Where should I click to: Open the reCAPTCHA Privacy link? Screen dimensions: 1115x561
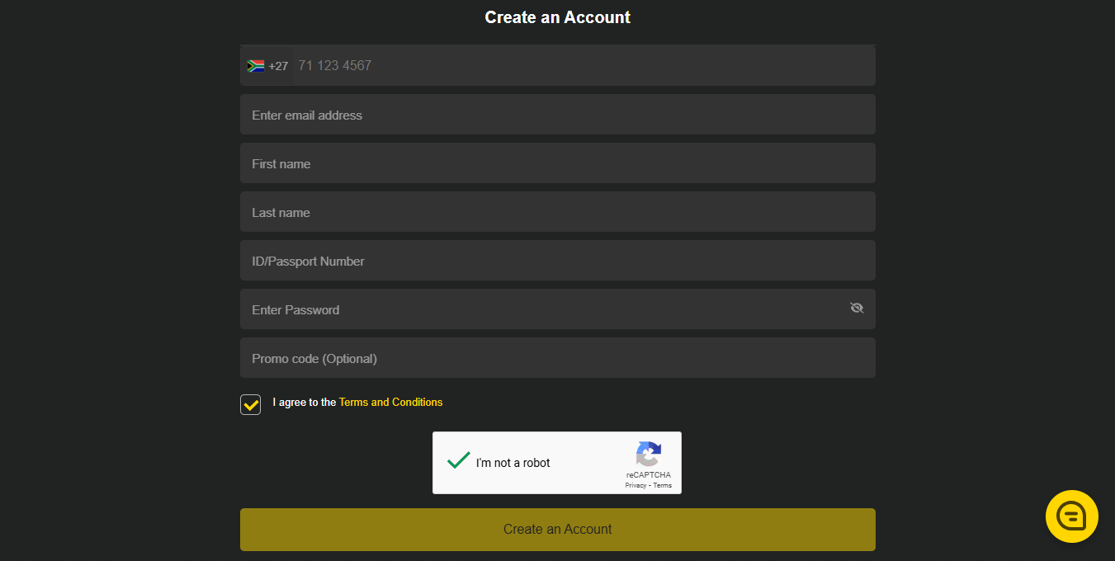pos(635,485)
